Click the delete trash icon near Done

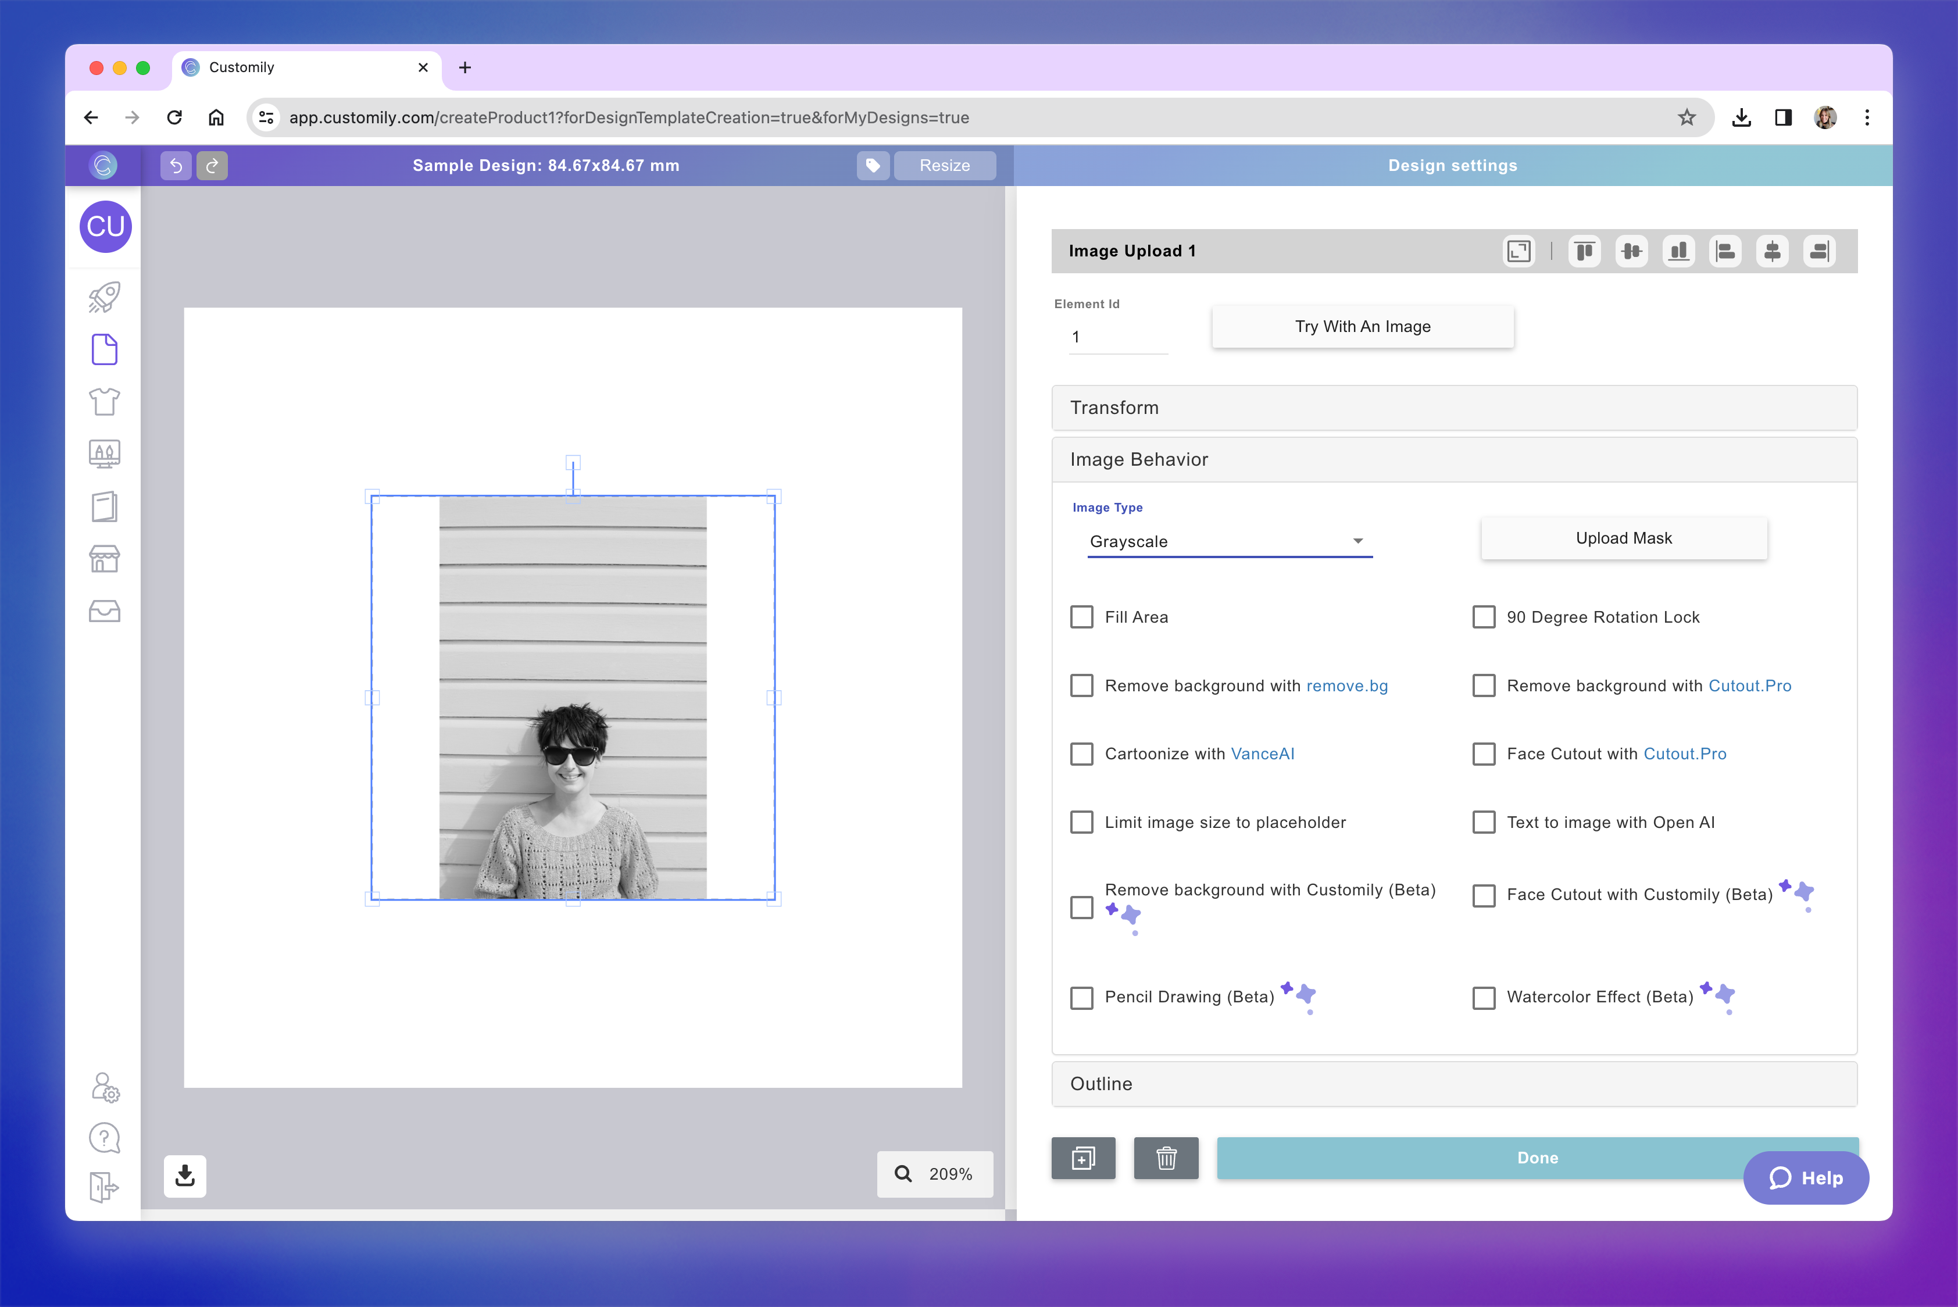pos(1166,1158)
